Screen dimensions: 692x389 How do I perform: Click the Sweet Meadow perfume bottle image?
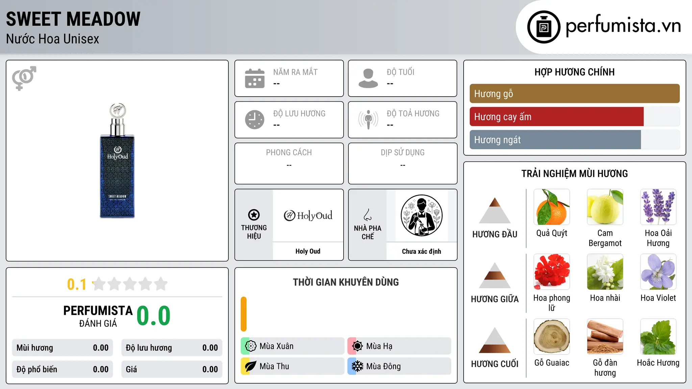pos(117,161)
